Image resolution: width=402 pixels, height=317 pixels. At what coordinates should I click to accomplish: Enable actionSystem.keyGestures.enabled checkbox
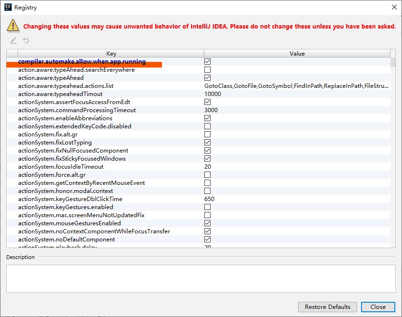coord(207,207)
